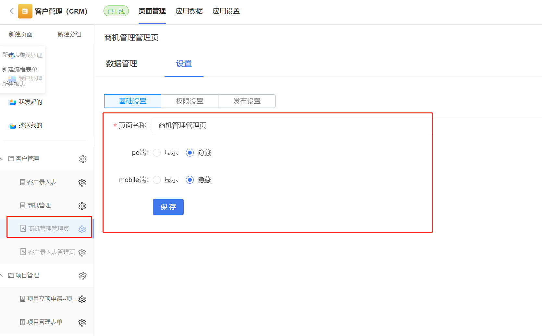Select 显示 radio for pc端
542x336 pixels.
157,153
